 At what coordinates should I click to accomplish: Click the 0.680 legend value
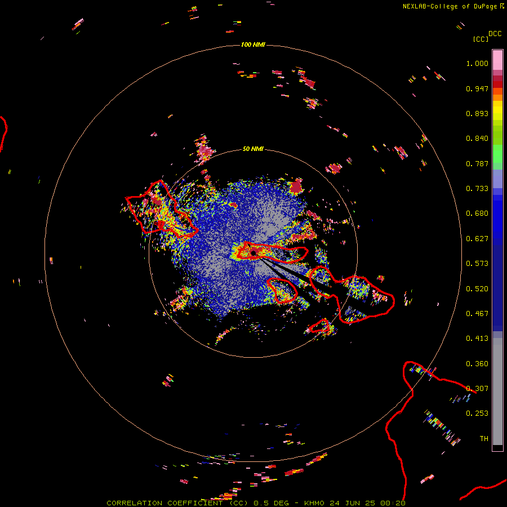click(x=477, y=214)
